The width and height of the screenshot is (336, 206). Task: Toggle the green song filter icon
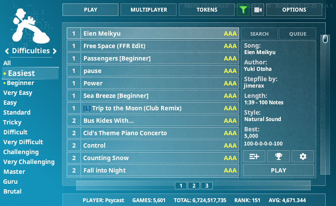click(243, 10)
